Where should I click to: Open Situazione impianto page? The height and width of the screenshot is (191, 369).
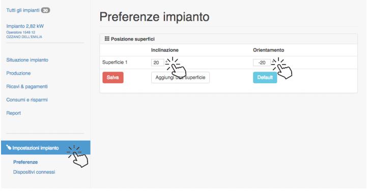tap(27, 60)
